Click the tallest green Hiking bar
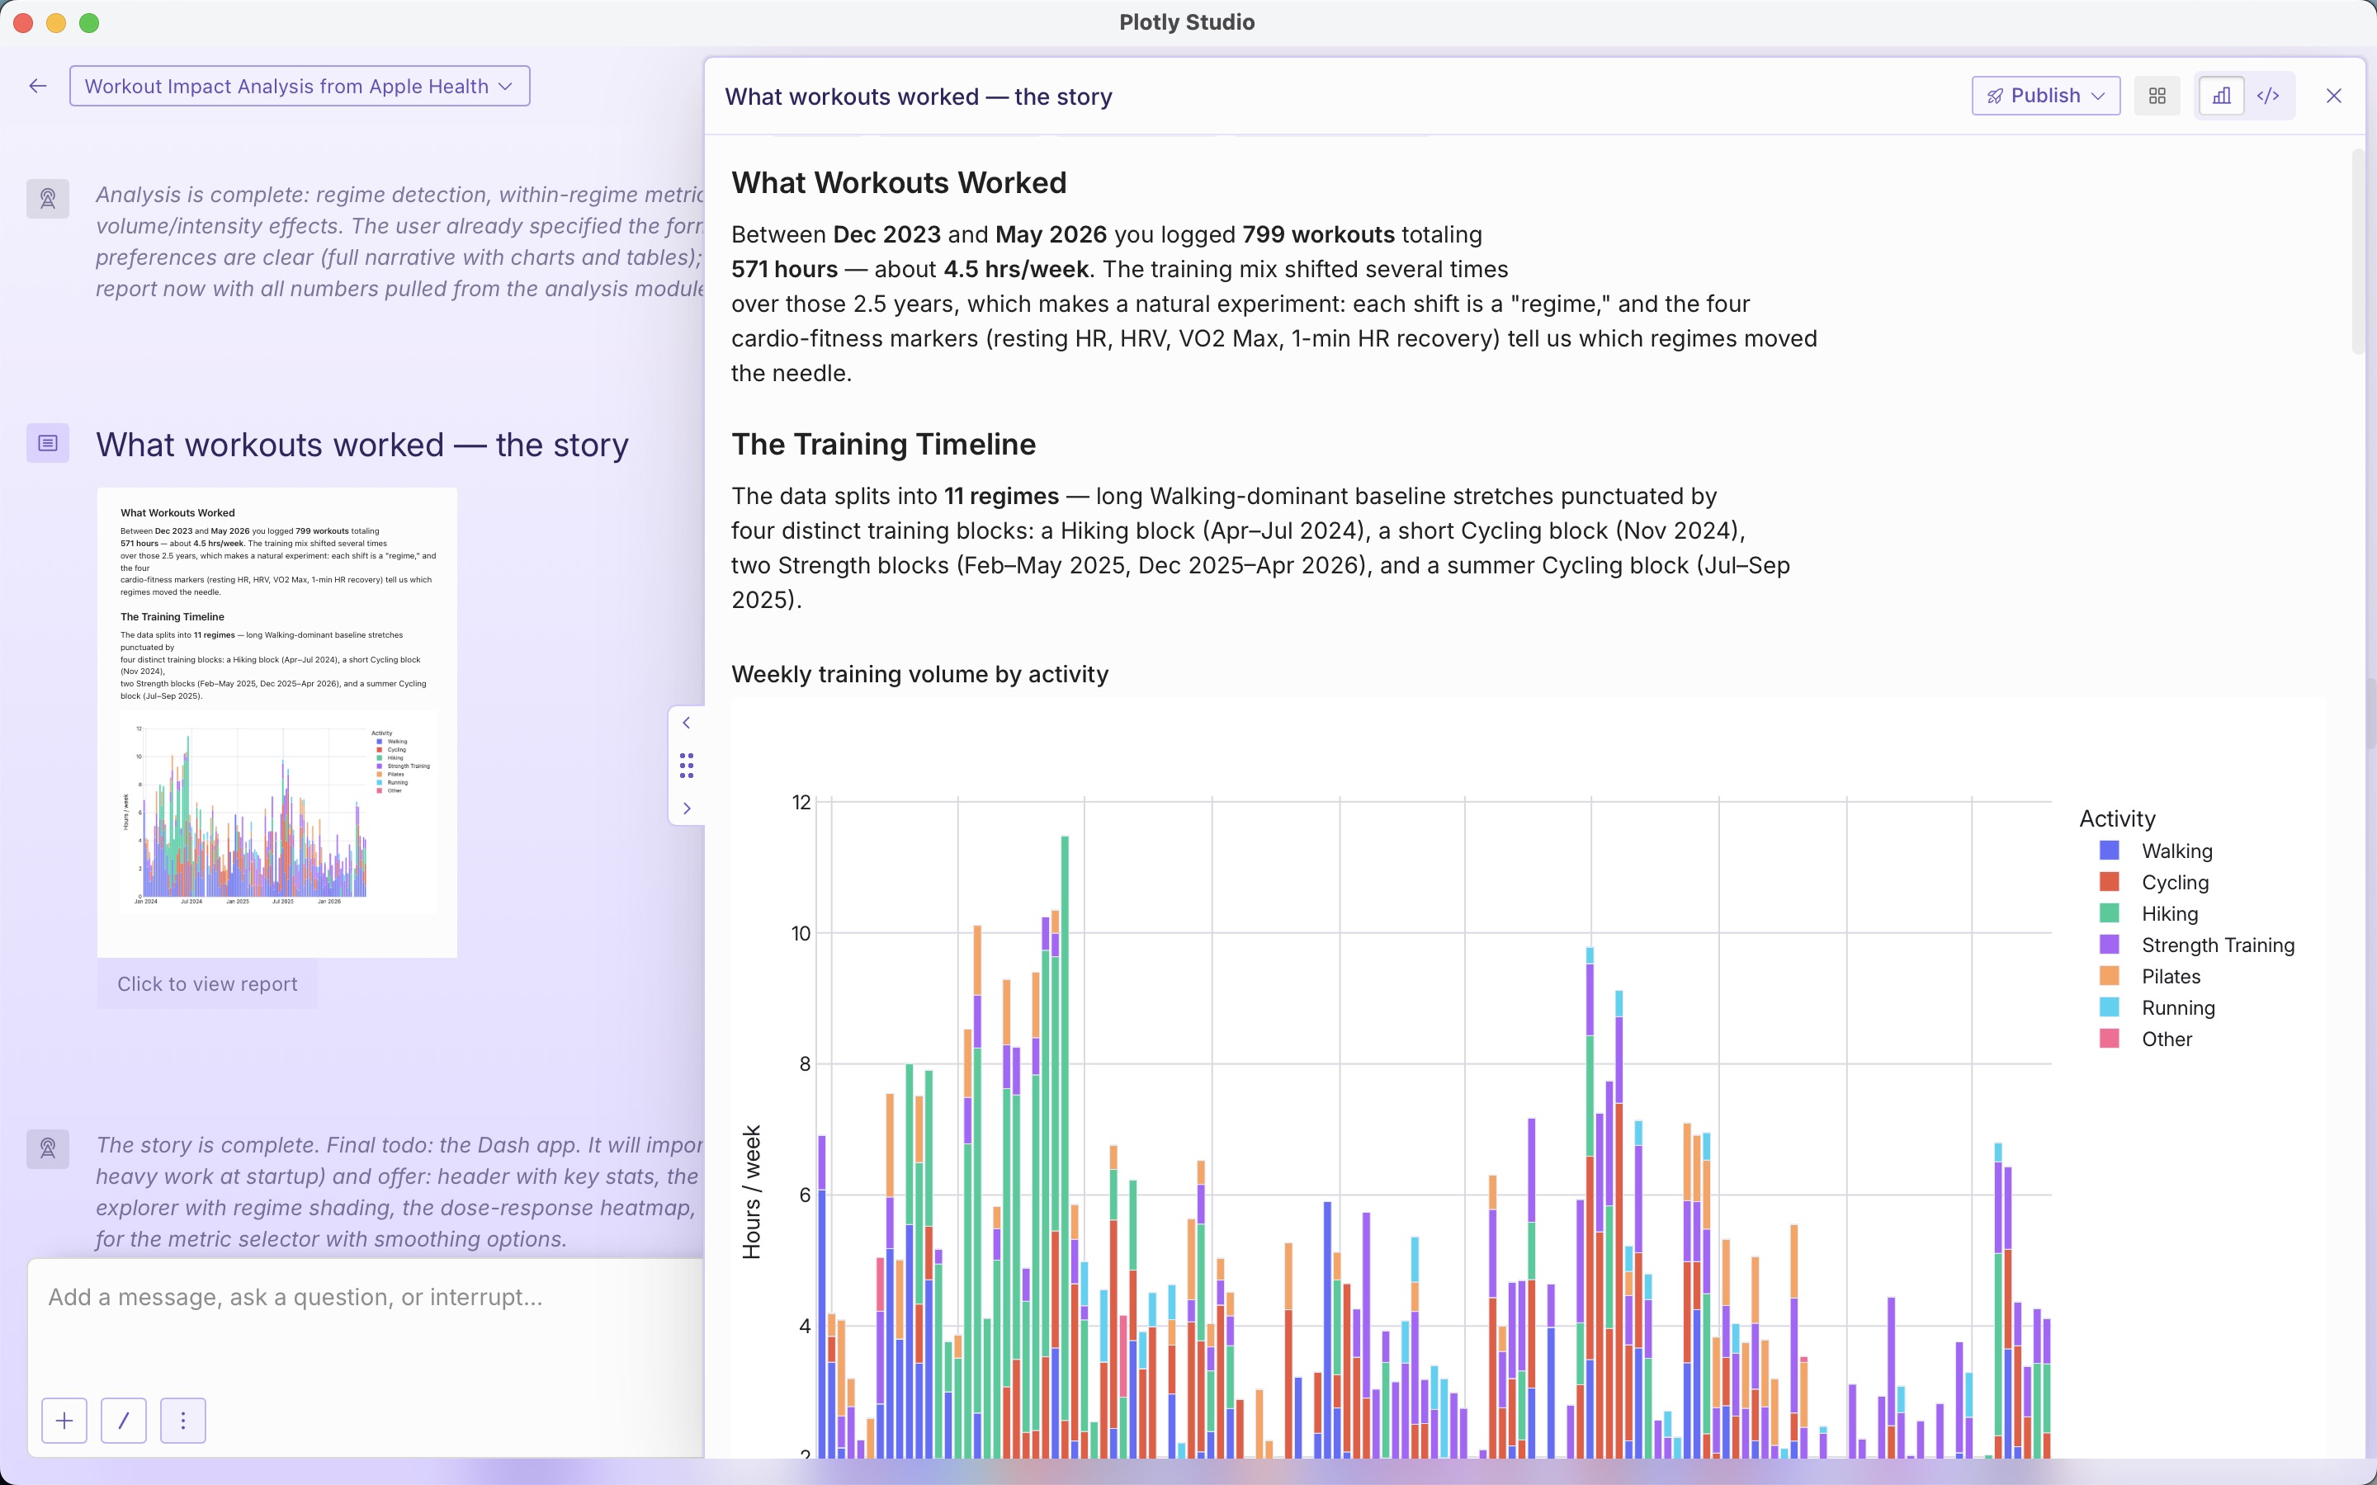2377x1485 pixels. coord(1065,1129)
